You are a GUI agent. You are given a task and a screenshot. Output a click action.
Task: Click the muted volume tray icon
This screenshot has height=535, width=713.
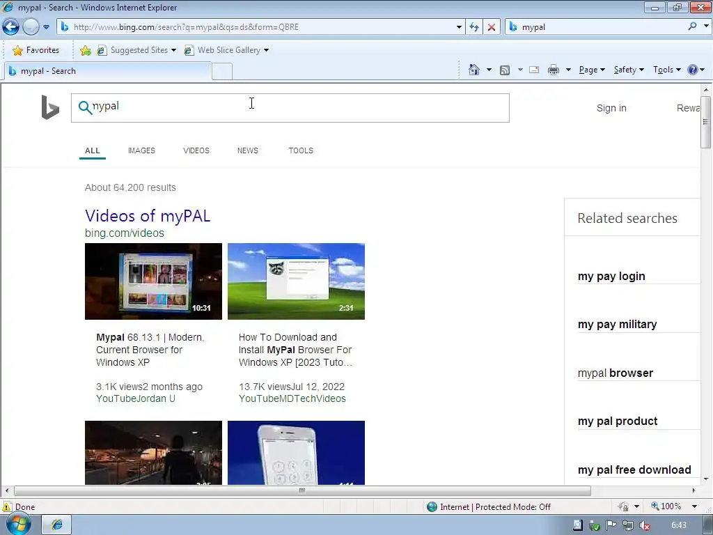[644, 525]
